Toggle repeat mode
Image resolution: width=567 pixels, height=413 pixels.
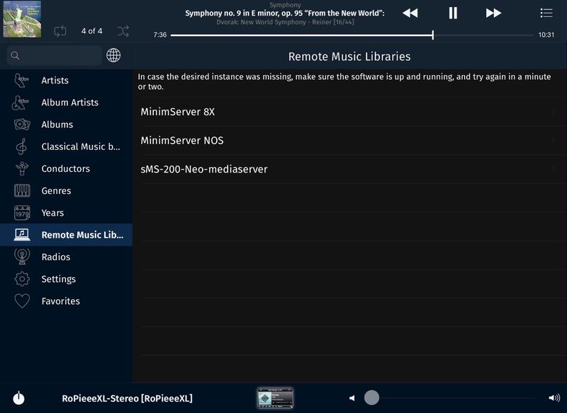pyautogui.click(x=60, y=30)
